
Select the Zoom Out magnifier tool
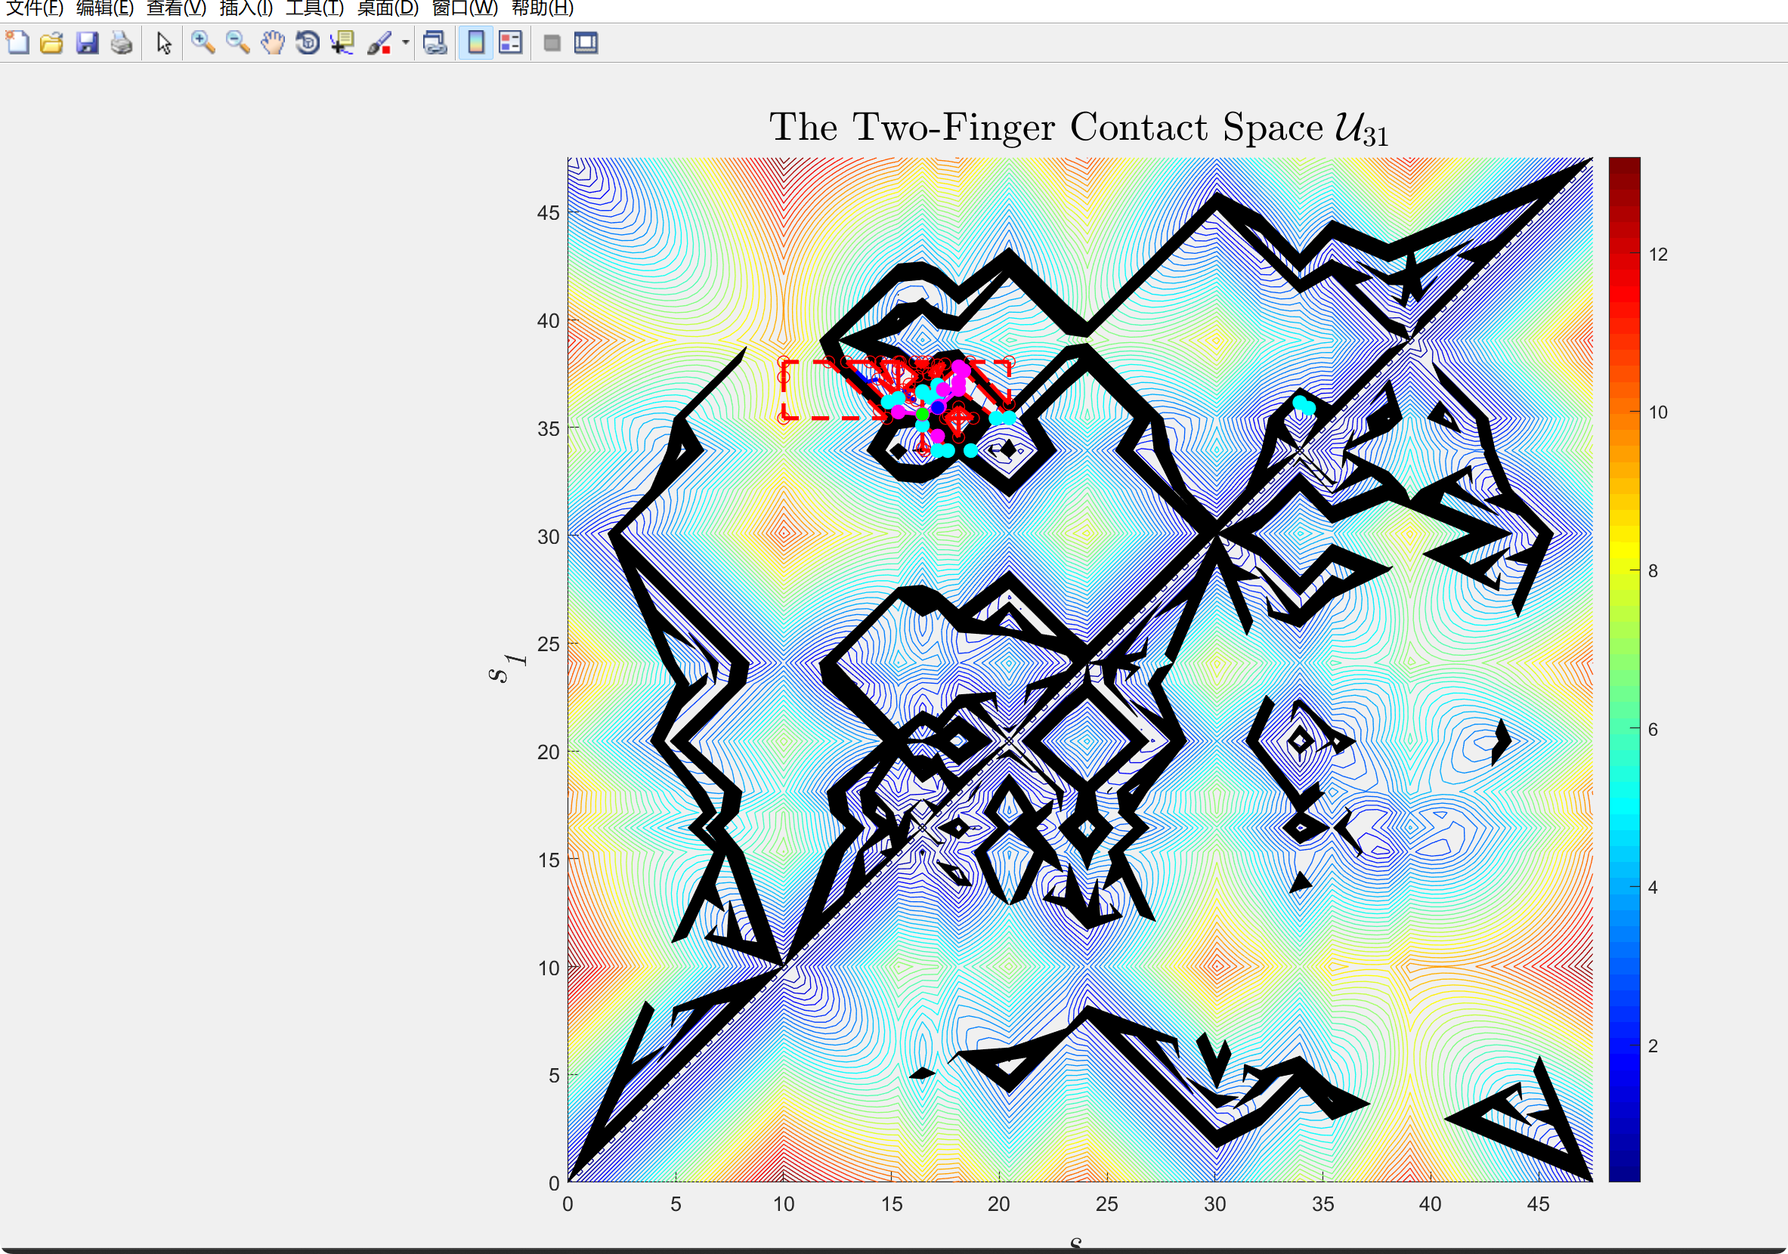click(237, 43)
